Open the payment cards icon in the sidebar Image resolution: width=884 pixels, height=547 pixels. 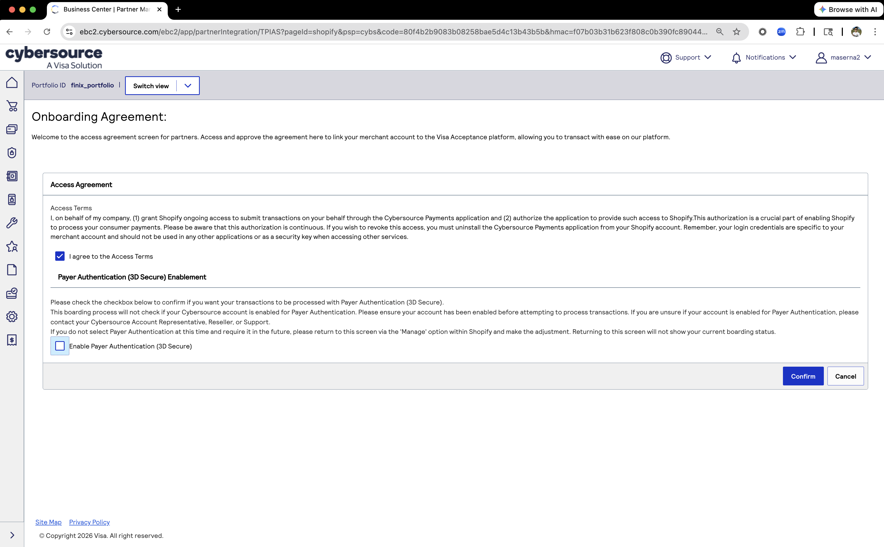click(x=12, y=129)
